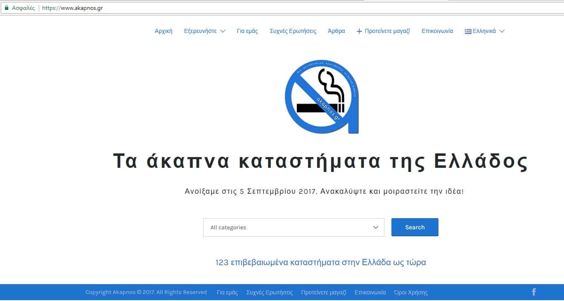Viewport: 564px width, 301px height.
Task: Click the blue Search button
Action: (x=415, y=227)
